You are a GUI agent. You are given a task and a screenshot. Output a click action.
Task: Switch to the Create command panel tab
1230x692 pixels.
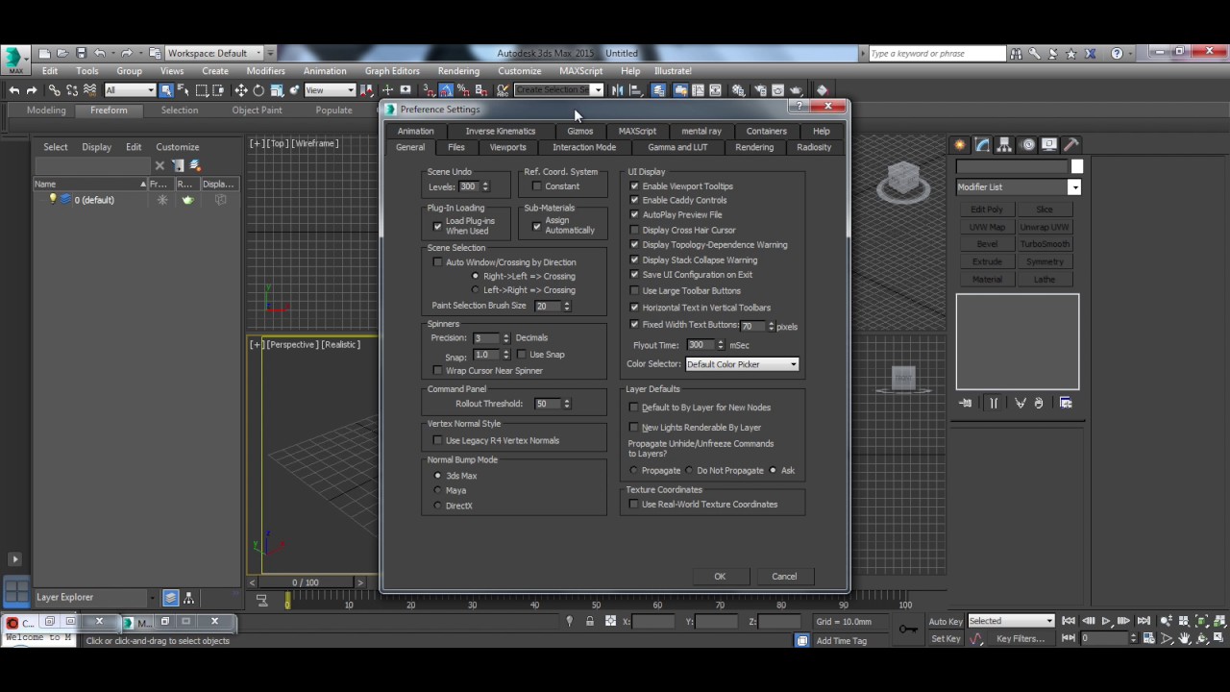960,145
